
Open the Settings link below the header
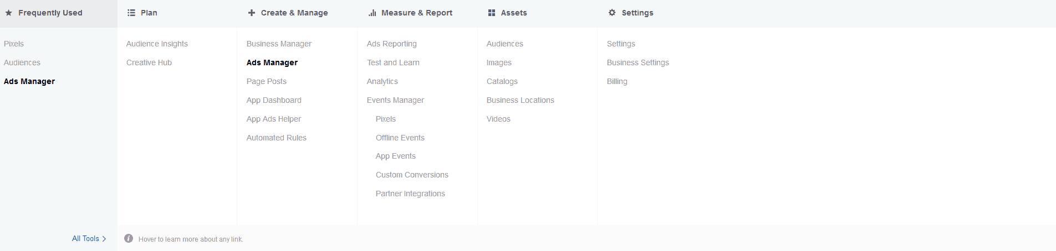(x=621, y=44)
